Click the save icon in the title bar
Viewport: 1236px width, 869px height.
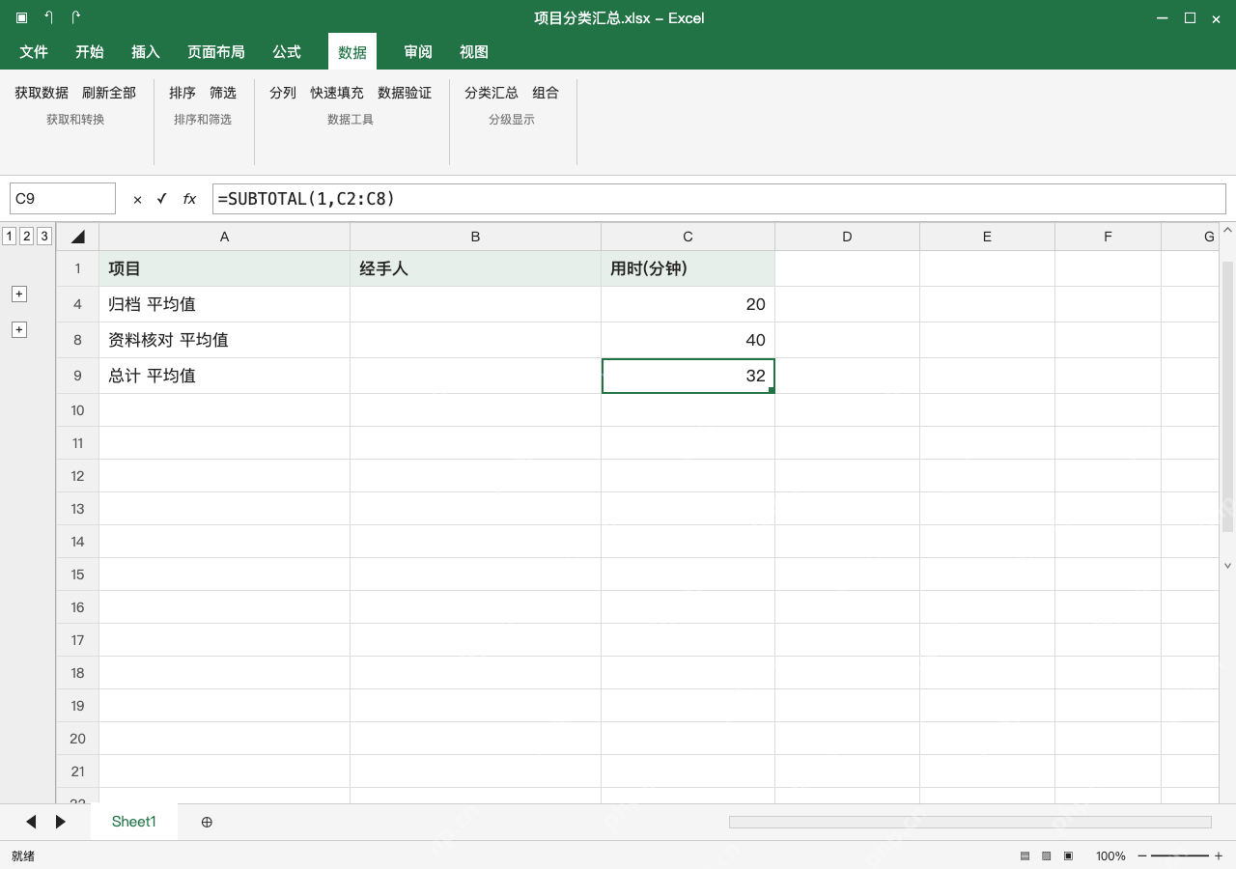coord(21,17)
